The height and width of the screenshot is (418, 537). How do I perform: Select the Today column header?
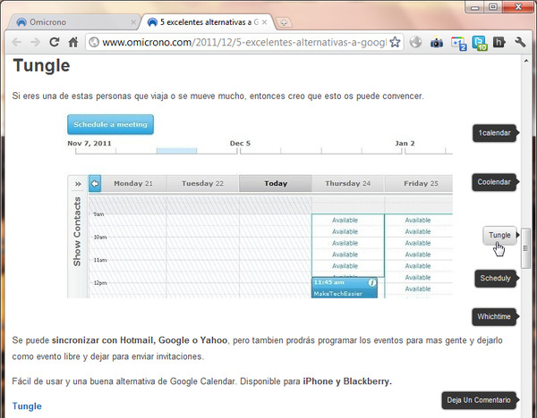pos(276,183)
